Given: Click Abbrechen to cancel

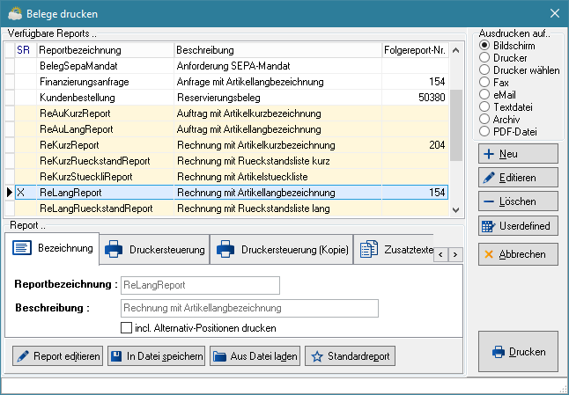Looking at the screenshot, I should tap(518, 254).
